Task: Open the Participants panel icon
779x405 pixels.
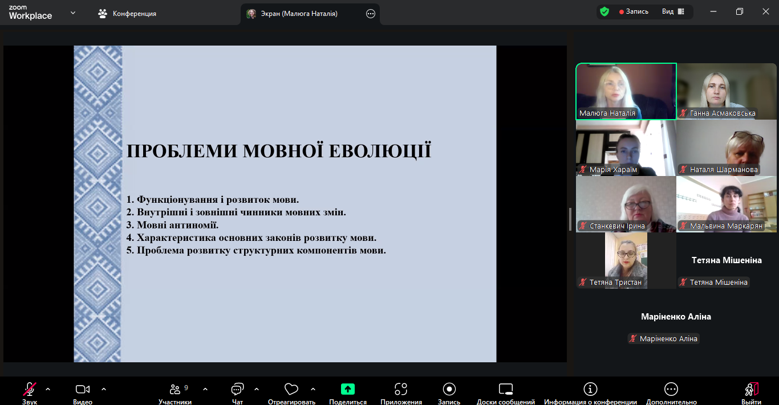Action: [x=175, y=390]
